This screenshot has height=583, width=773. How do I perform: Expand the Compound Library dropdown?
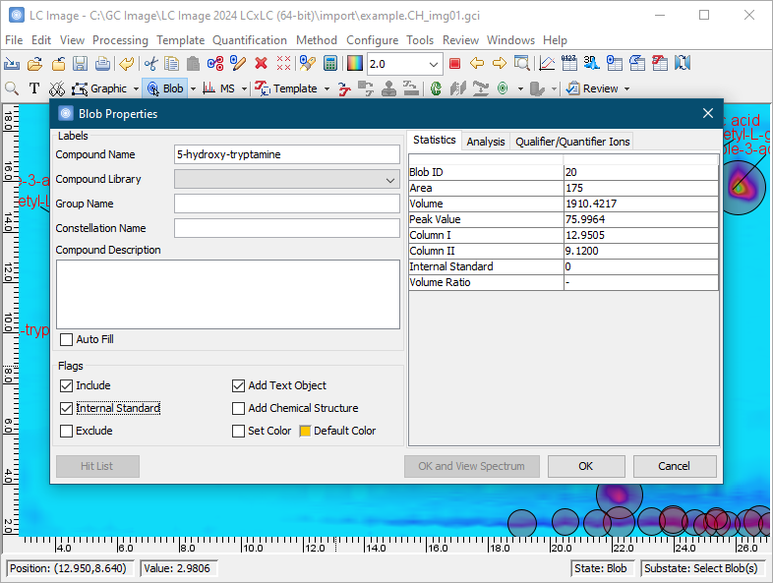pos(391,180)
